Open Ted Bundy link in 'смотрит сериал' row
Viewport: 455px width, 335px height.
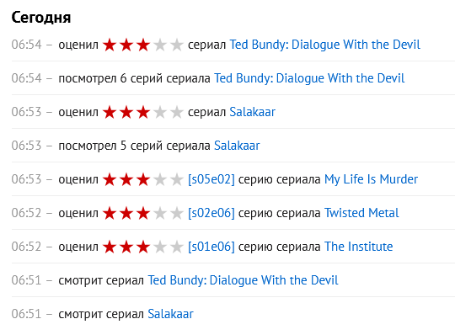click(x=243, y=280)
